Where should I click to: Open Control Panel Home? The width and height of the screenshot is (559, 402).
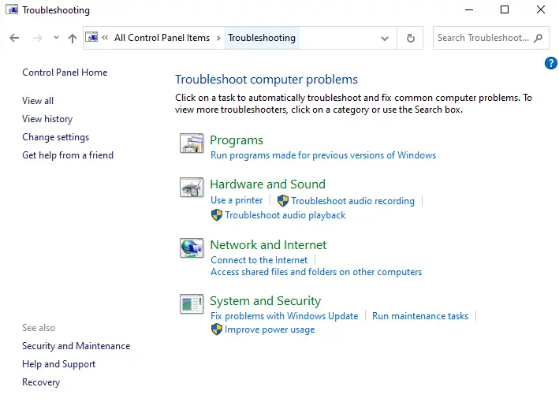tap(65, 73)
